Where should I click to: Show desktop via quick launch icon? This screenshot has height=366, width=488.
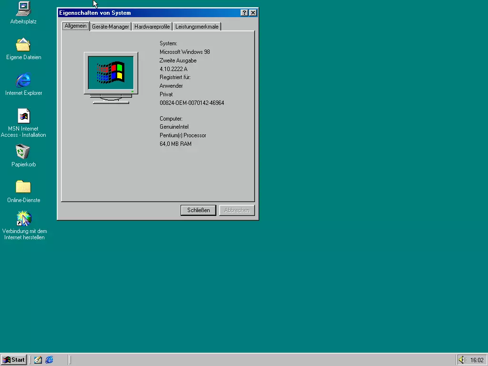tap(38, 360)
